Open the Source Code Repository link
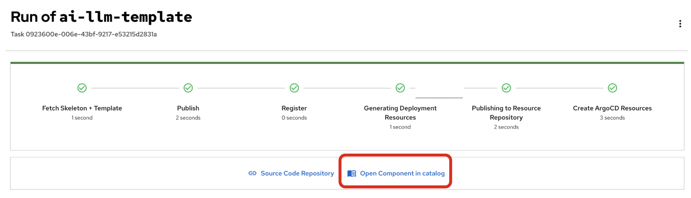This screenshot has width=691, height=198. pyautogui.click(x=297, y=173)
